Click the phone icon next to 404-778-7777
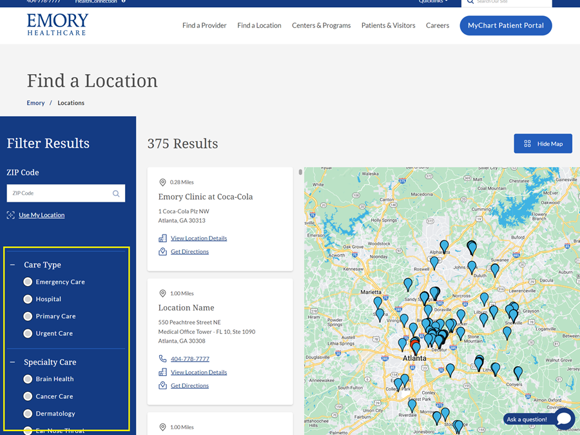580x435 pixels. [163, 358]
